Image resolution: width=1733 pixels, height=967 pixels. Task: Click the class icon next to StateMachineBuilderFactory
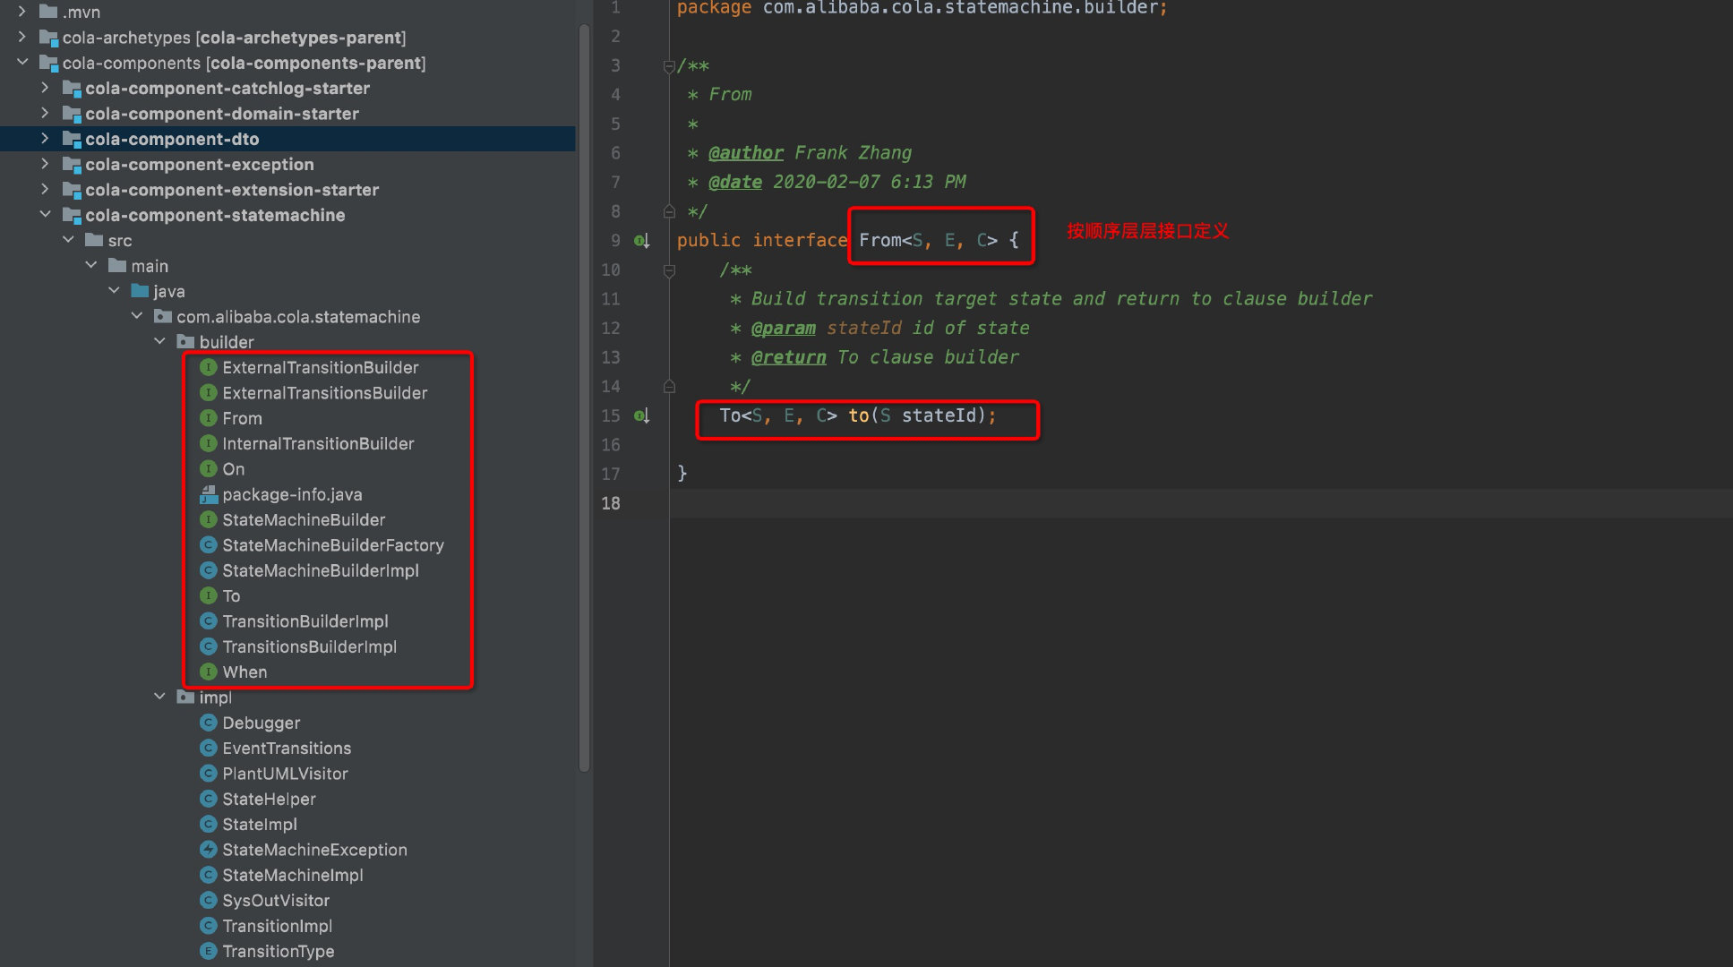[209, 545]
